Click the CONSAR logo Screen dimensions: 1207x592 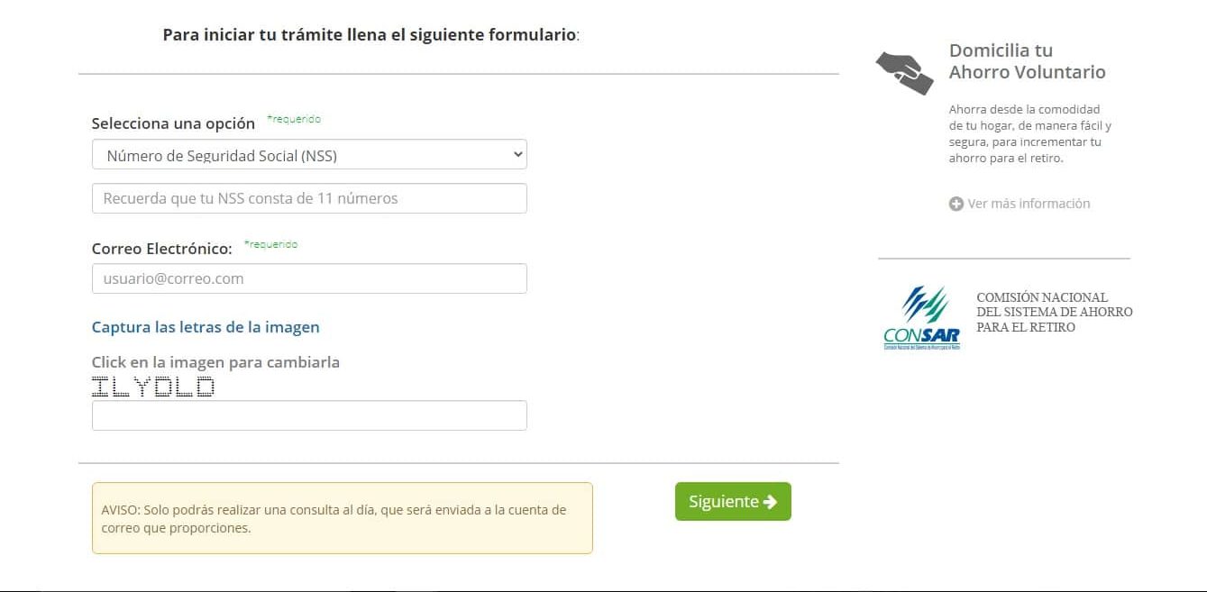(x=922, y=318)
